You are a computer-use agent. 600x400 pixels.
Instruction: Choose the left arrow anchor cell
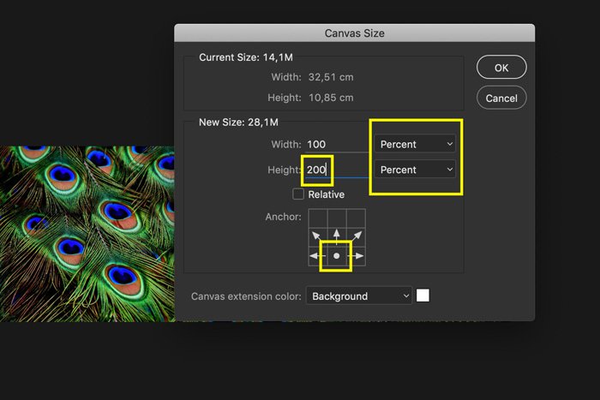(316, 256)
